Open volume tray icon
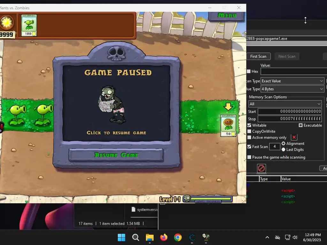 [x=295, y=237]
